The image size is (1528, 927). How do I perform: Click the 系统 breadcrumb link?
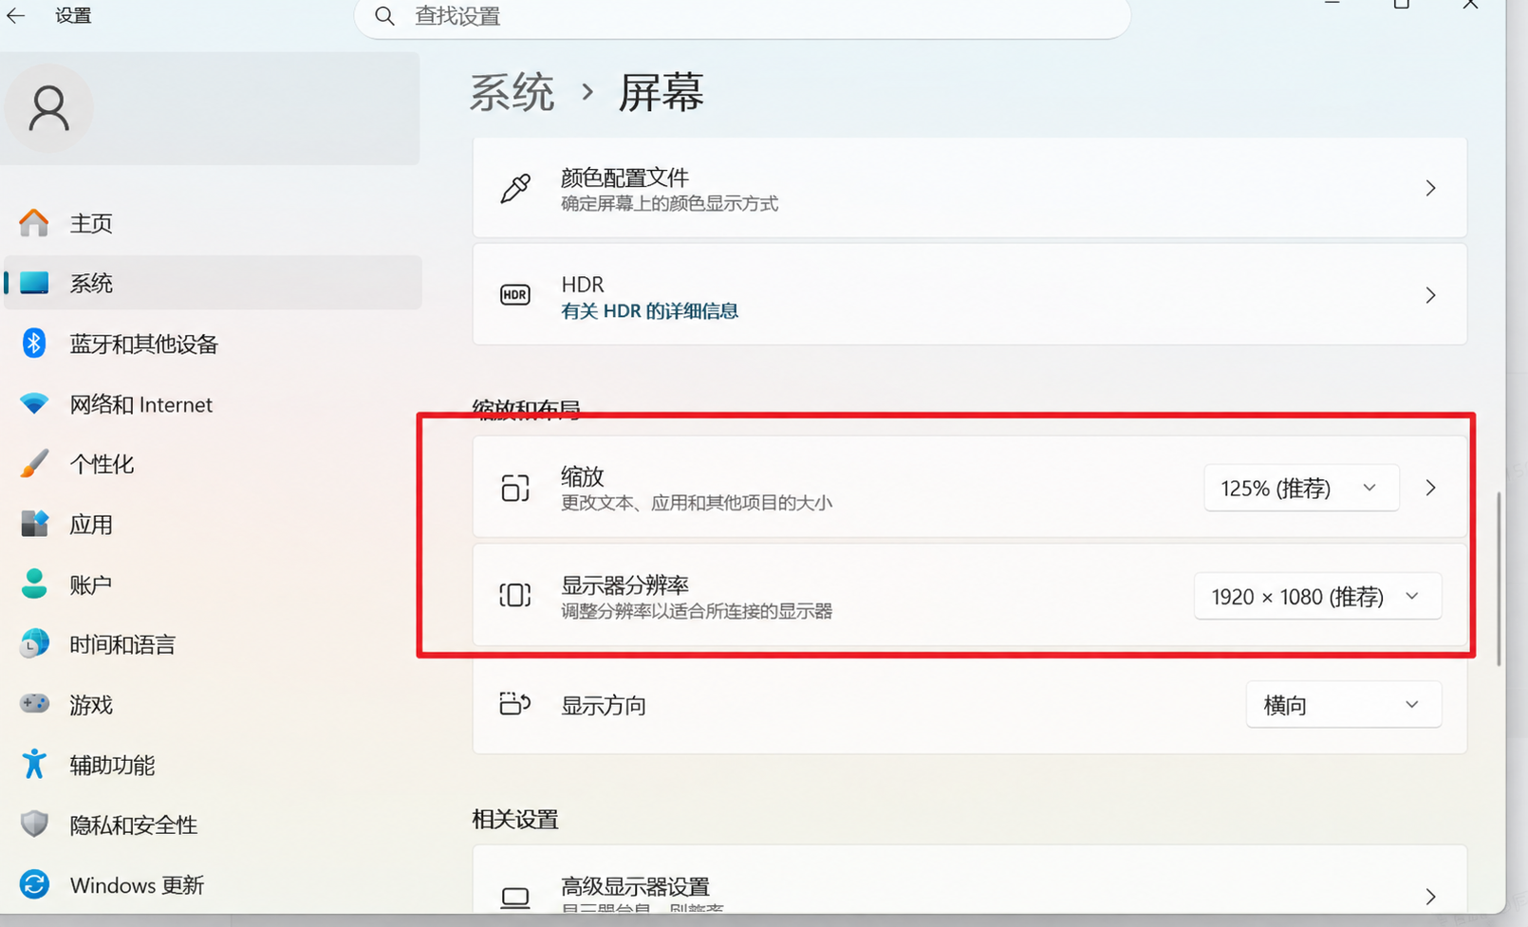click(512, 93)
